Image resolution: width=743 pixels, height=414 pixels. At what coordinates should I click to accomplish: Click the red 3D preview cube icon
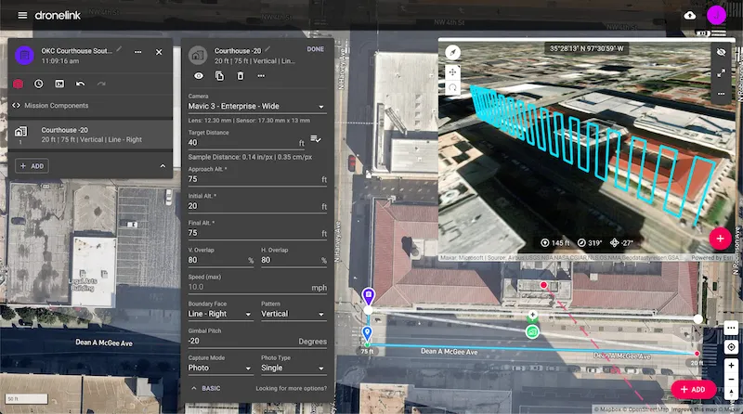[x=18, y=84]
